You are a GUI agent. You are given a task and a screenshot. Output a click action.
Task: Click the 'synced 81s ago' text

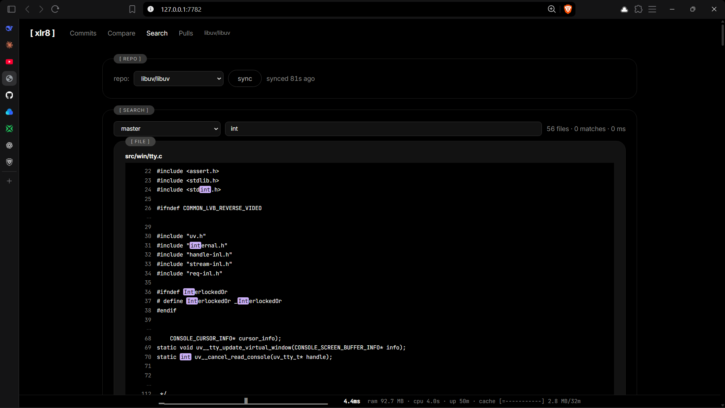click(x=290, y=79)
